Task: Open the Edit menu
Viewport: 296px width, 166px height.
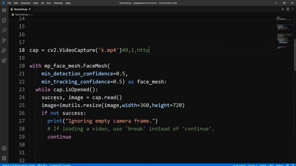Action: tap(16, 3)
